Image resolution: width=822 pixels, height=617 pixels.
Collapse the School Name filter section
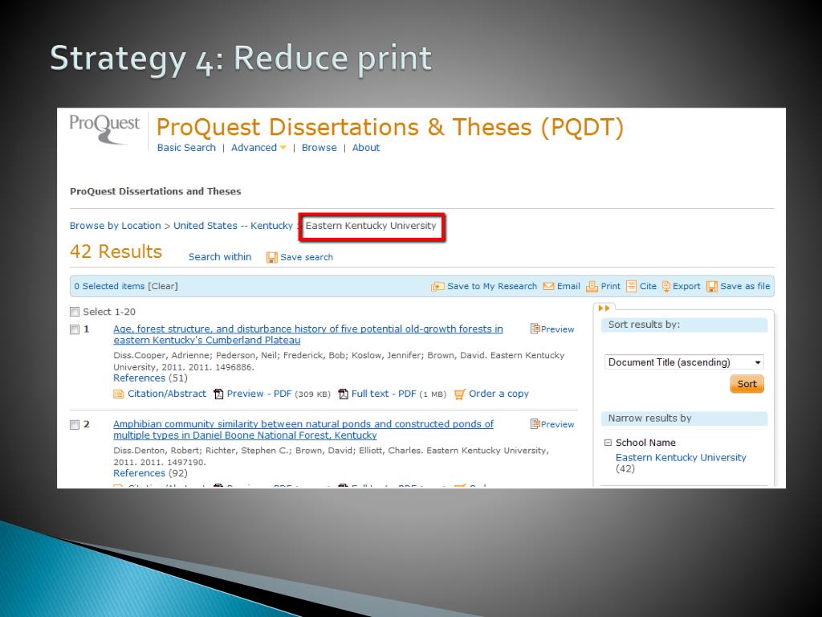pyautogui.click(x=608, y=443)
